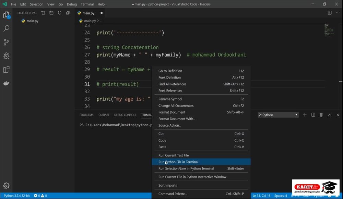Screen dimensions: 343x199
Task: Click Spaces: 4 indentation status item
Action: (281, 196)
